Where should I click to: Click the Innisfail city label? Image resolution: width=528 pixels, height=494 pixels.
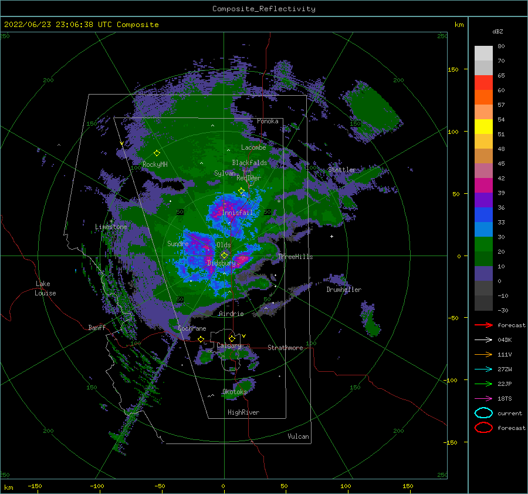click(x=237, y=213)
